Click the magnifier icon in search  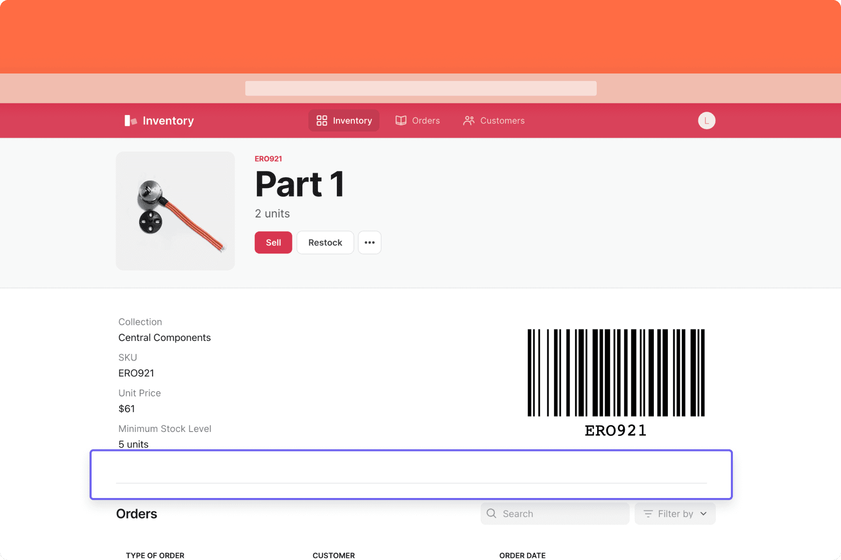click(492, 513)
